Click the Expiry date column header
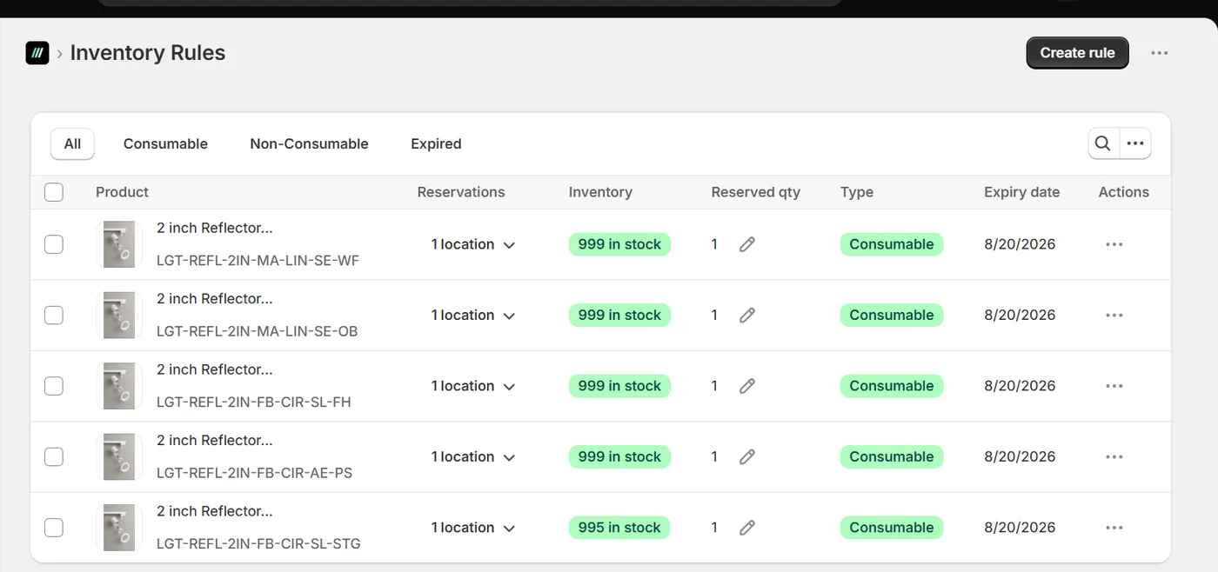The image size is (1218, 572). pyautogui.click(x=1021, y=192)
